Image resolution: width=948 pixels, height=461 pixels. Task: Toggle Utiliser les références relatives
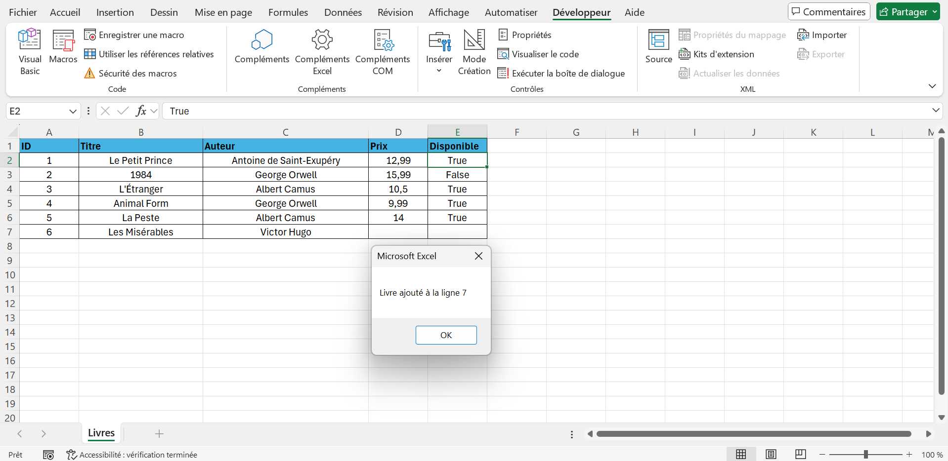(149, 54)
